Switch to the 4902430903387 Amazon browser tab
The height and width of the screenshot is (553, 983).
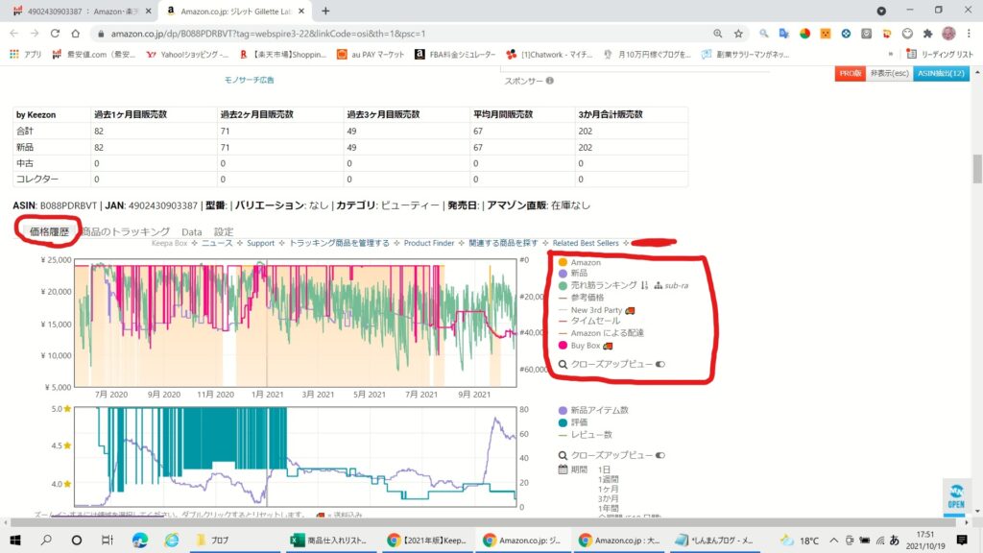pos(83,12)
